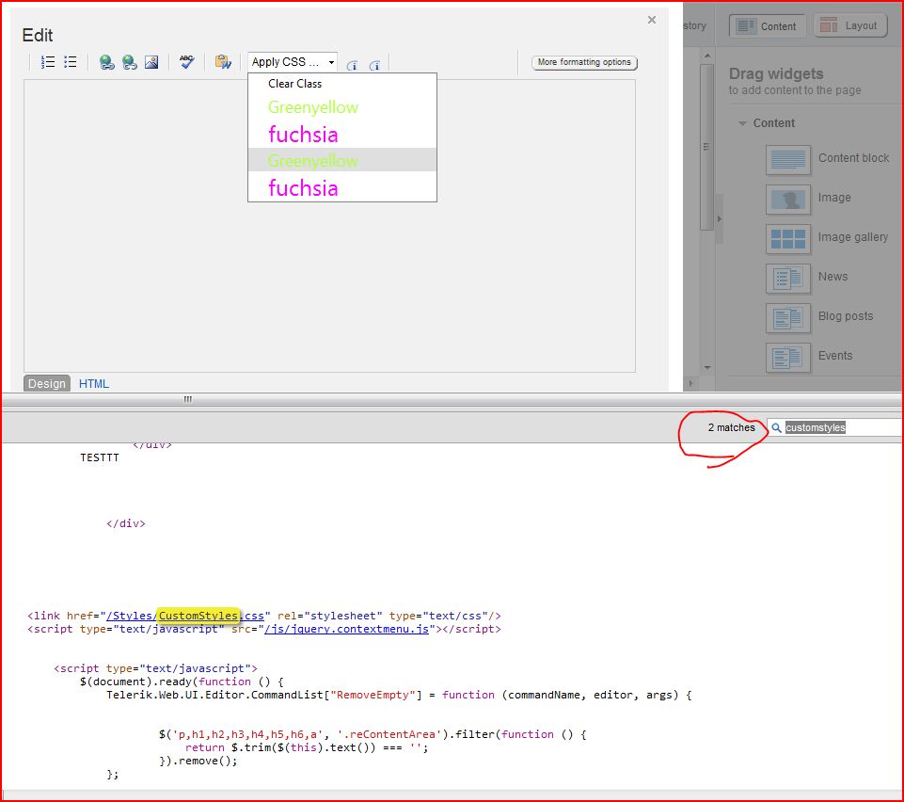This screenshot has width=904, height=802.
Task: Click the horizontal scroll right arrow below sidebar
Action: tap(690, 383)
